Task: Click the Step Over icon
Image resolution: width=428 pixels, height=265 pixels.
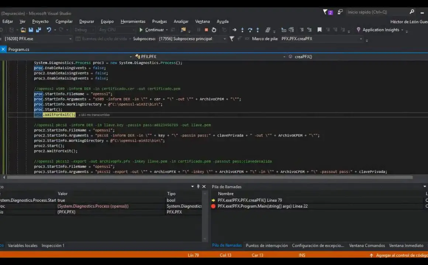Action: click(x=250, y=30)
